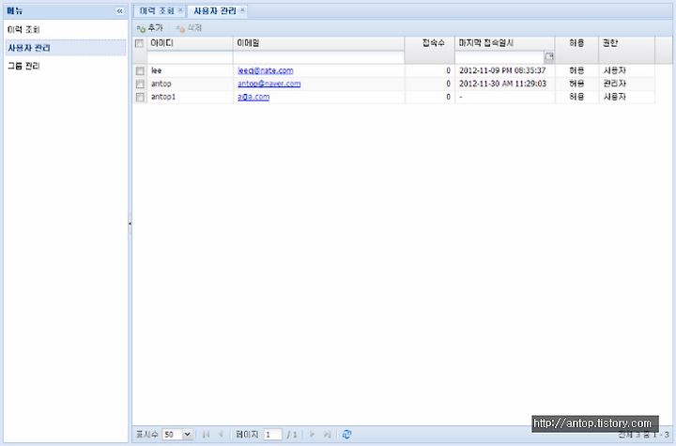Viewport: 676px width, 446px height.
Task: Open the leeq@nate.com email link
Action: (265, 70)
